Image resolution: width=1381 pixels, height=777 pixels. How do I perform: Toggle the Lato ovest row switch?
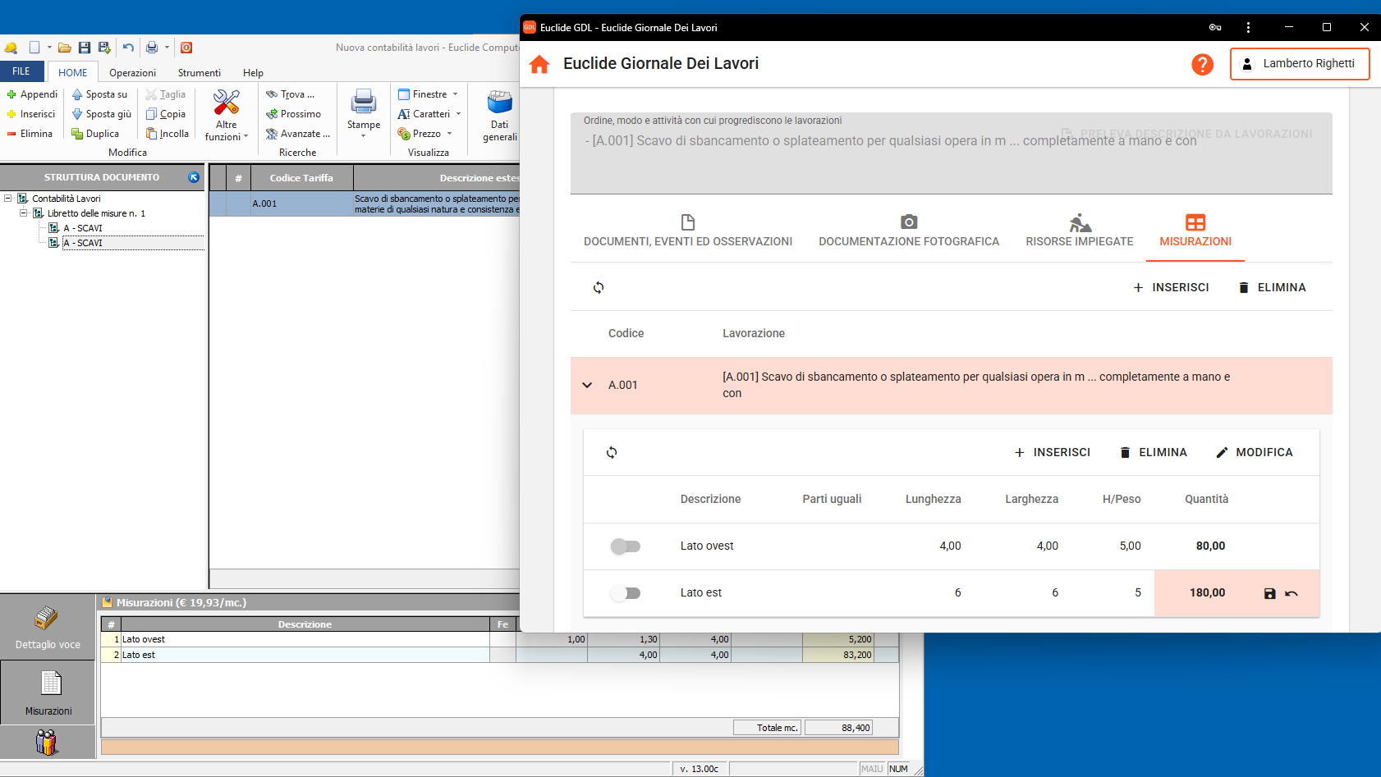(x=626, y=546)
